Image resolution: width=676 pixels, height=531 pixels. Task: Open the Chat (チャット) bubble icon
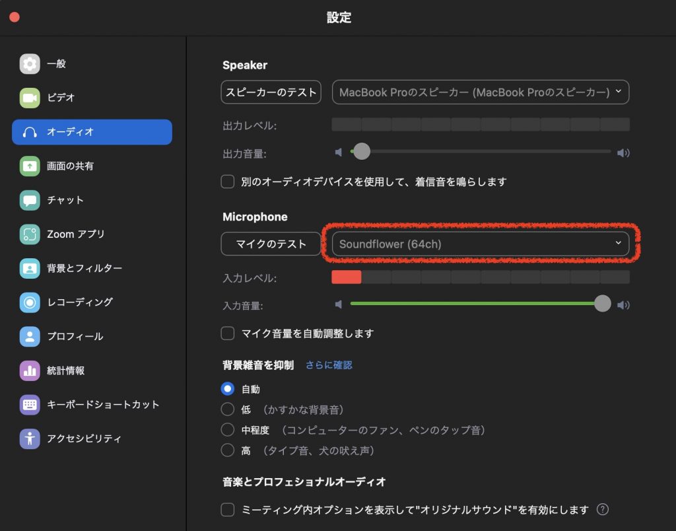tap(30, 200)
